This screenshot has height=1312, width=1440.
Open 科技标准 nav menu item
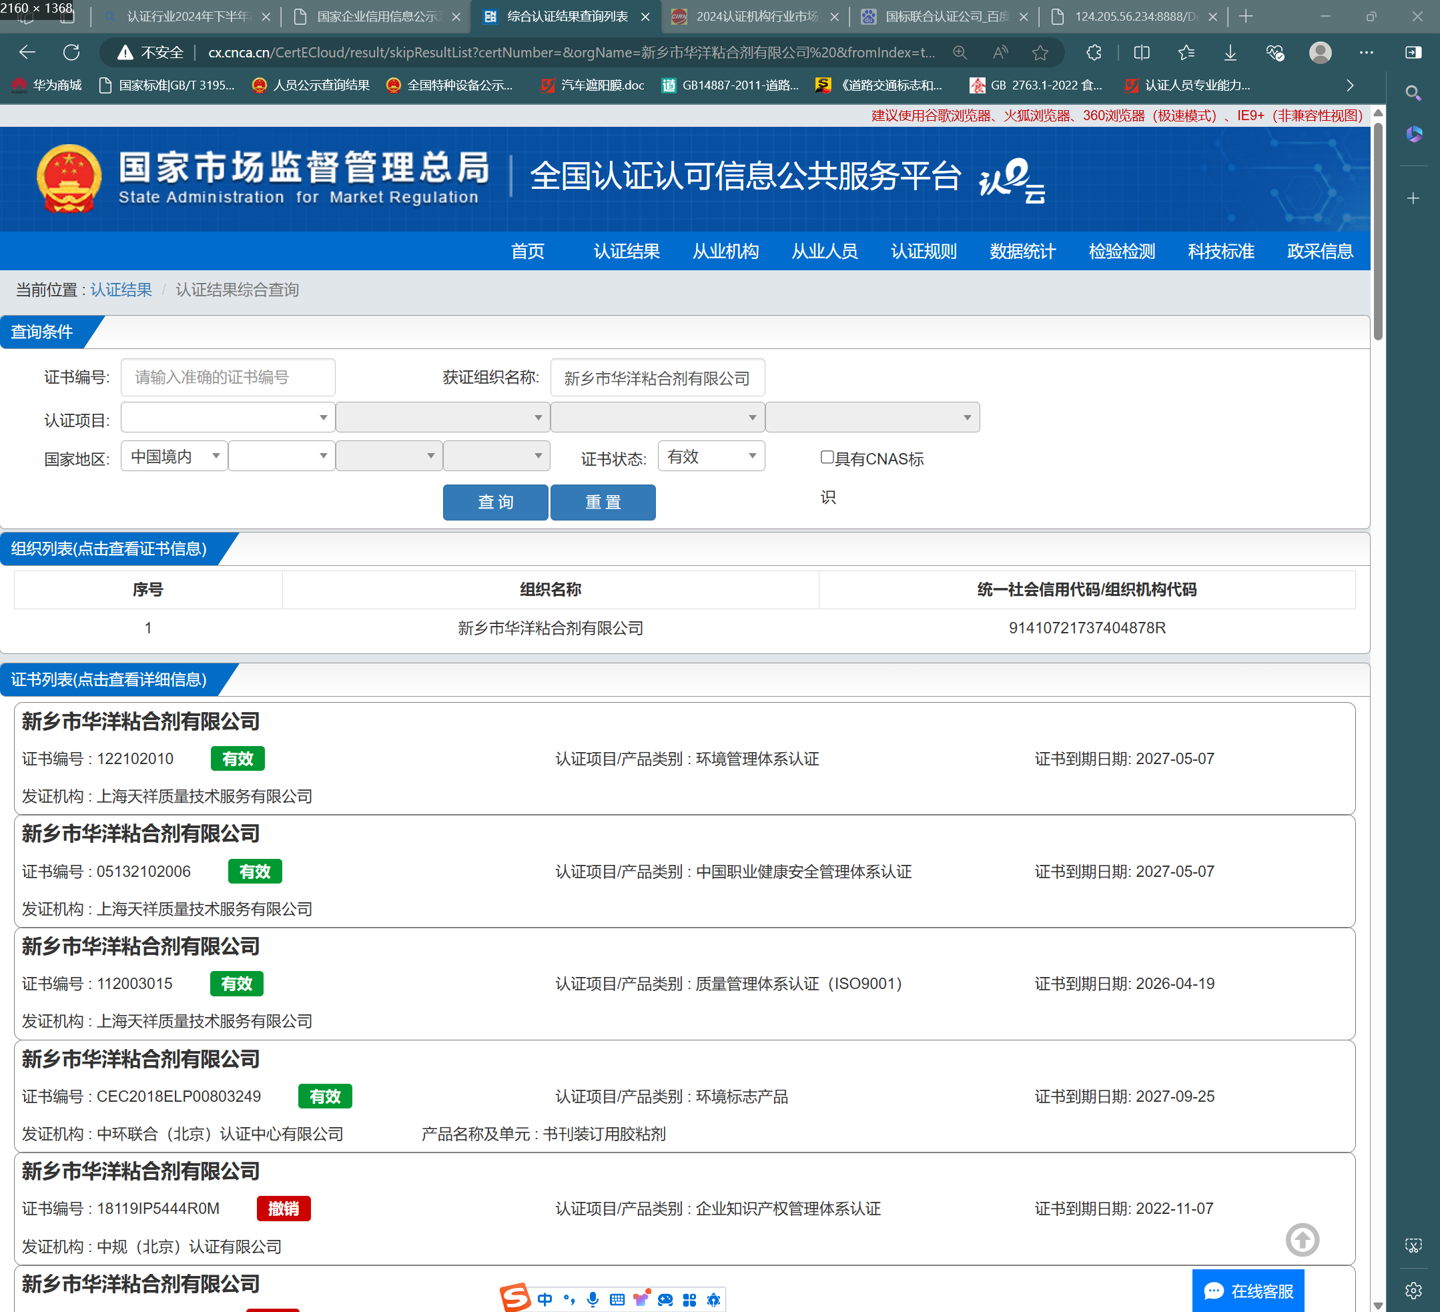[x=1221, y=252]
